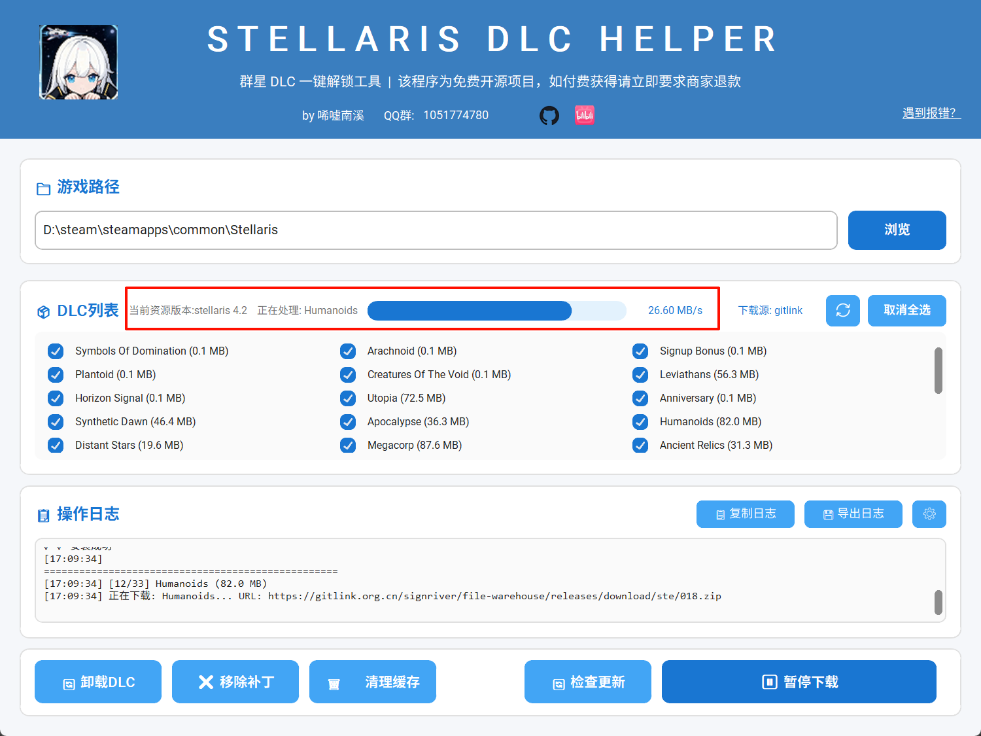
Task: Click the anime avatar logo image
Action: click(x=78, y=62)
